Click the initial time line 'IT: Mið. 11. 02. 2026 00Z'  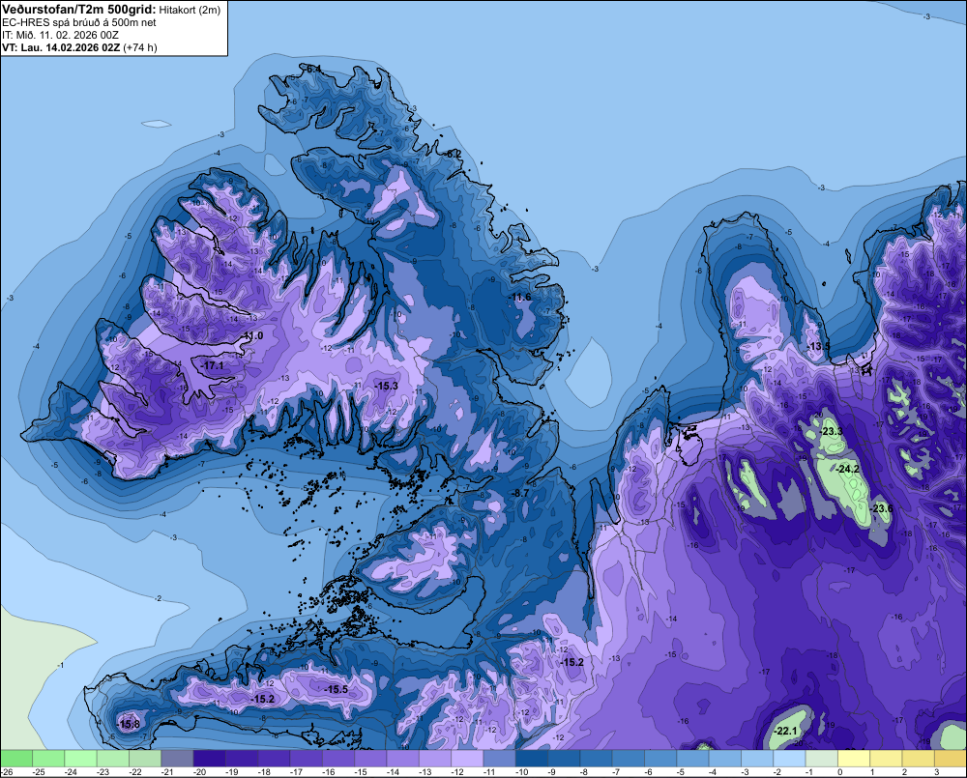tap(60, 35)
